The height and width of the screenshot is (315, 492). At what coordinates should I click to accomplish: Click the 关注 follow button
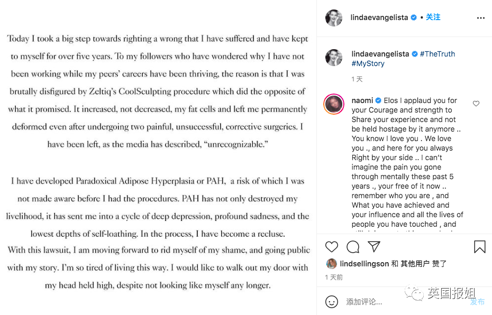pyautogui.click(x=433, y=17)
